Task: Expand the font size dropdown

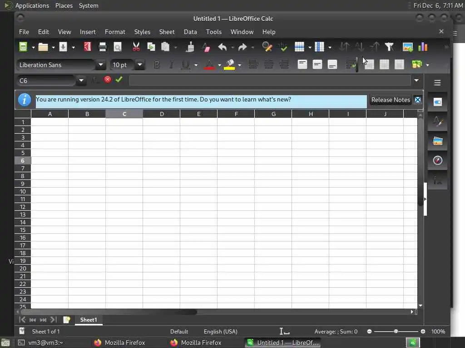Action: coord(140,64)
